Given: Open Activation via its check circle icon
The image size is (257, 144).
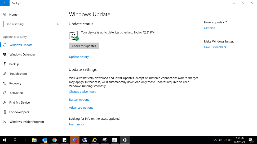Looking at the screenshot, I should tap(5, 93).
